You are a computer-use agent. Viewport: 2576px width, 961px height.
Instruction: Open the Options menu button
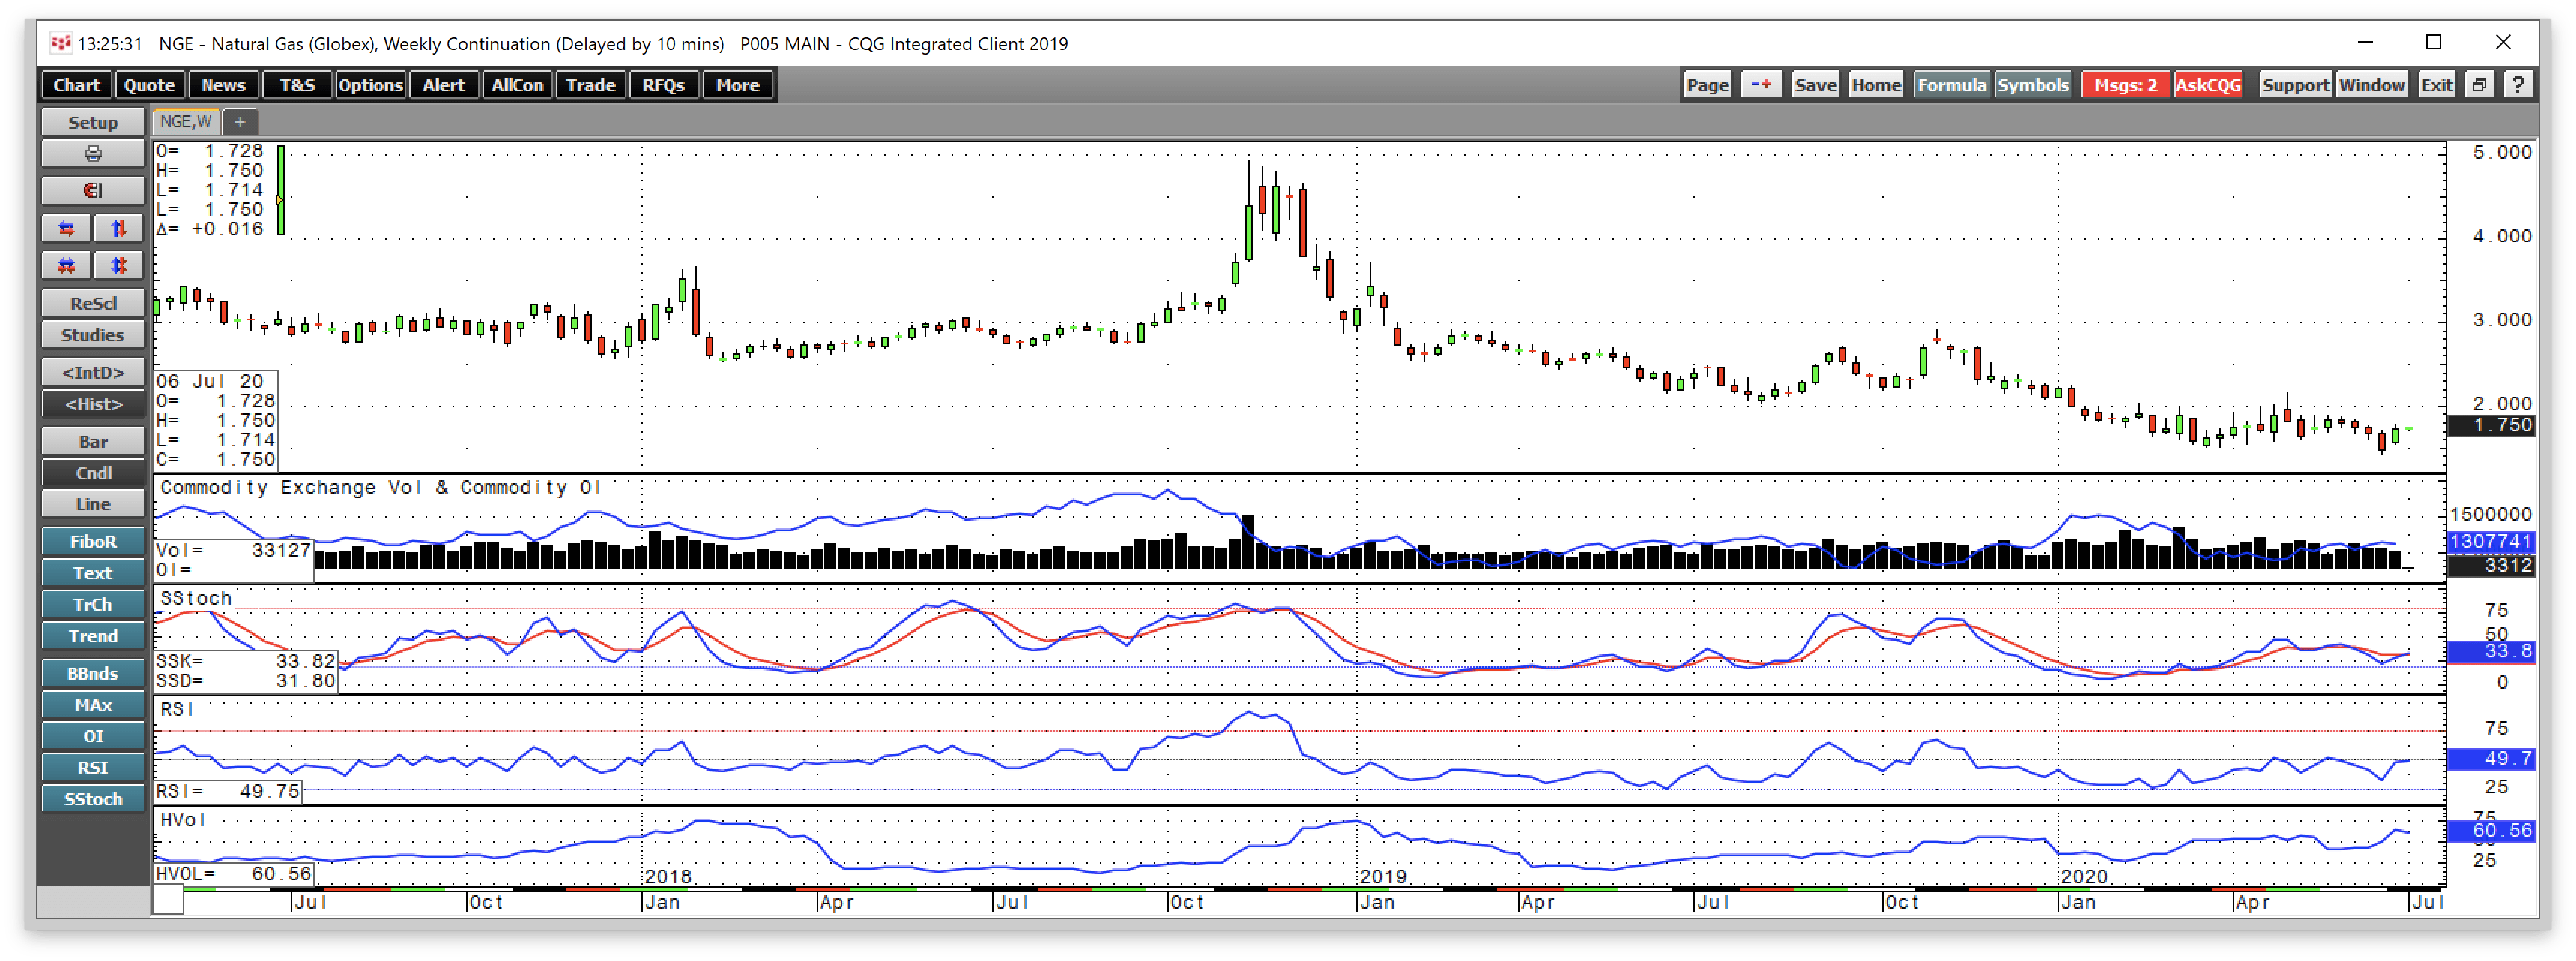[370, 85]
